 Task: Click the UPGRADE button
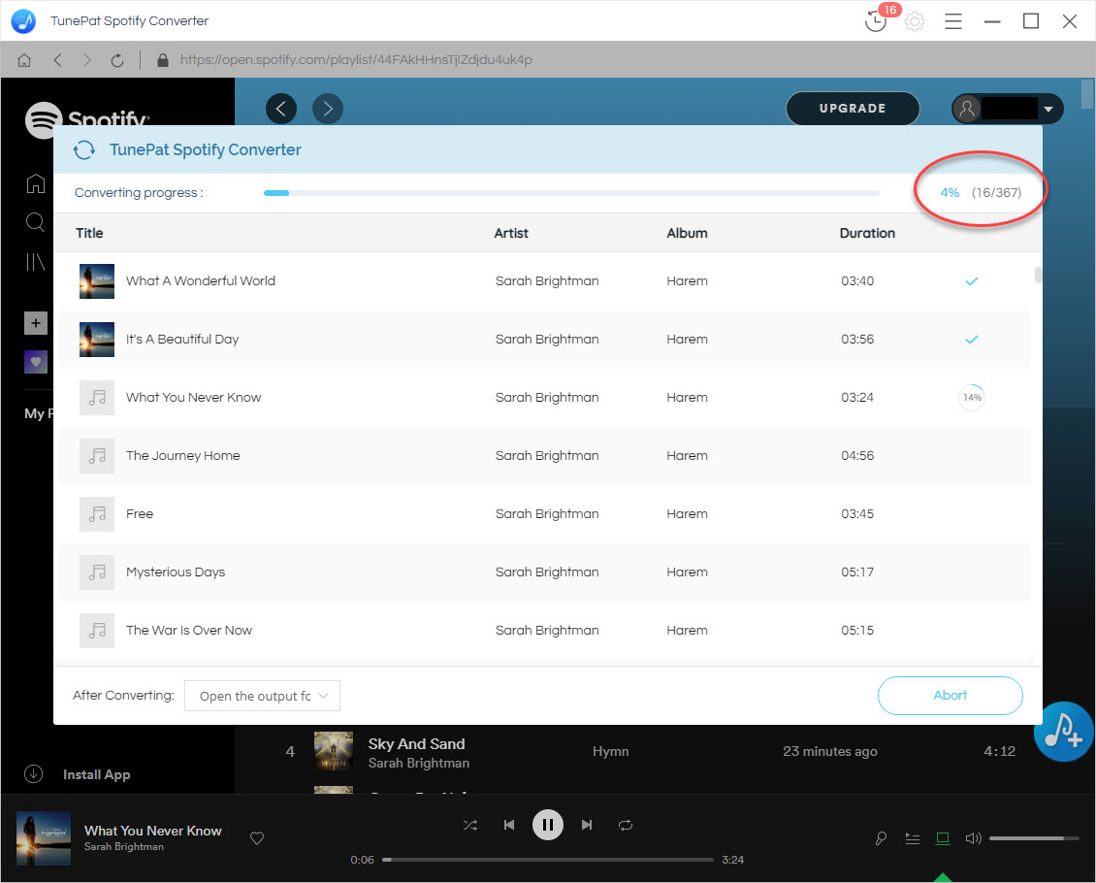tap(852, 109)
